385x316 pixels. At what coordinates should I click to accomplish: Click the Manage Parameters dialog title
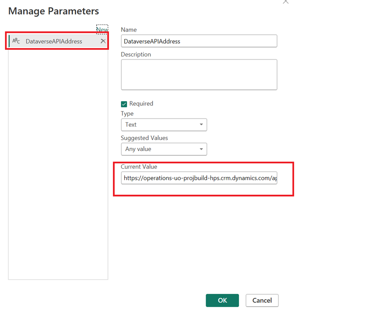coord(53,11)
